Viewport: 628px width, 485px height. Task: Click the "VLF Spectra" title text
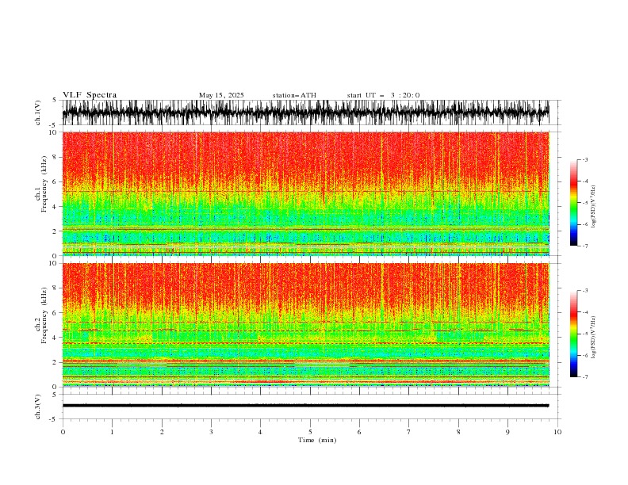pos(90,95)
